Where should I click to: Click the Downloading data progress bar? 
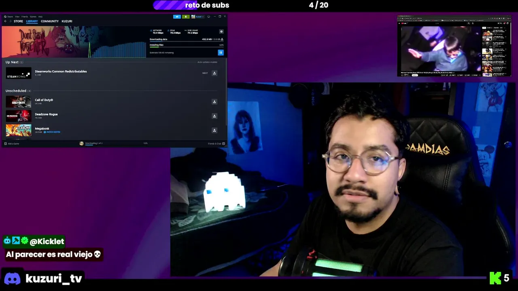[x=187, y=42]
